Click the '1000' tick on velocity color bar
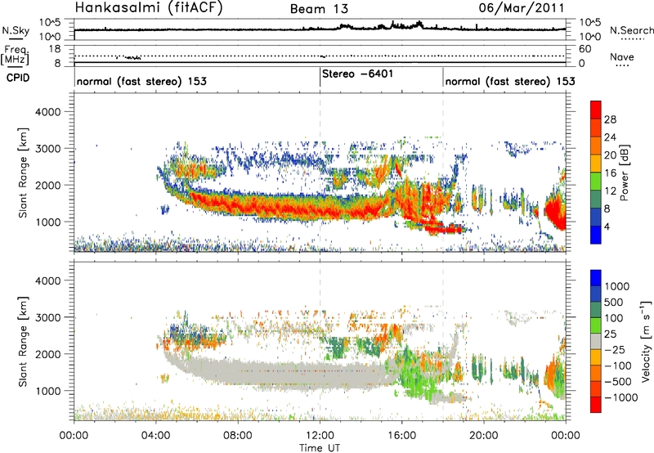This screenshot has width=654, height=453. (x=617, y=286)
